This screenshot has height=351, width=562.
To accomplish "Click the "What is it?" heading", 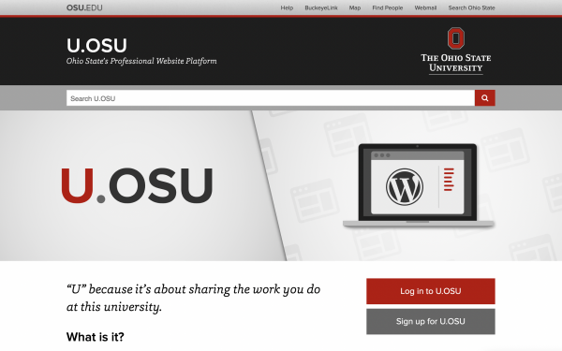I will click(96, 337).
